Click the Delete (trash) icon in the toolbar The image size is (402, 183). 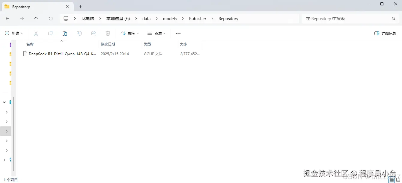tap(108, 33)
